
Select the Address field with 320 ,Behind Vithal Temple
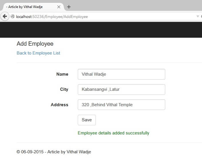pyautogui.click(x=121, y=105)
